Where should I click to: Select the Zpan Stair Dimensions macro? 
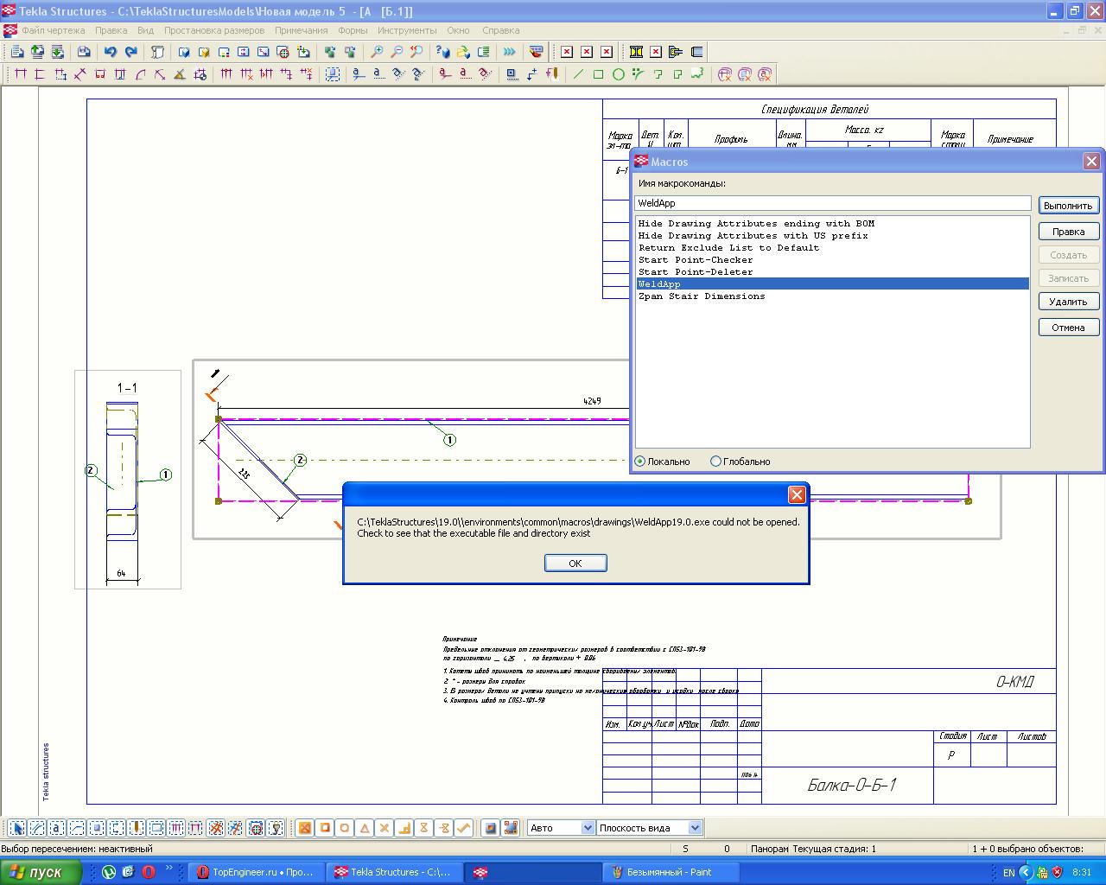click(702, 296)
